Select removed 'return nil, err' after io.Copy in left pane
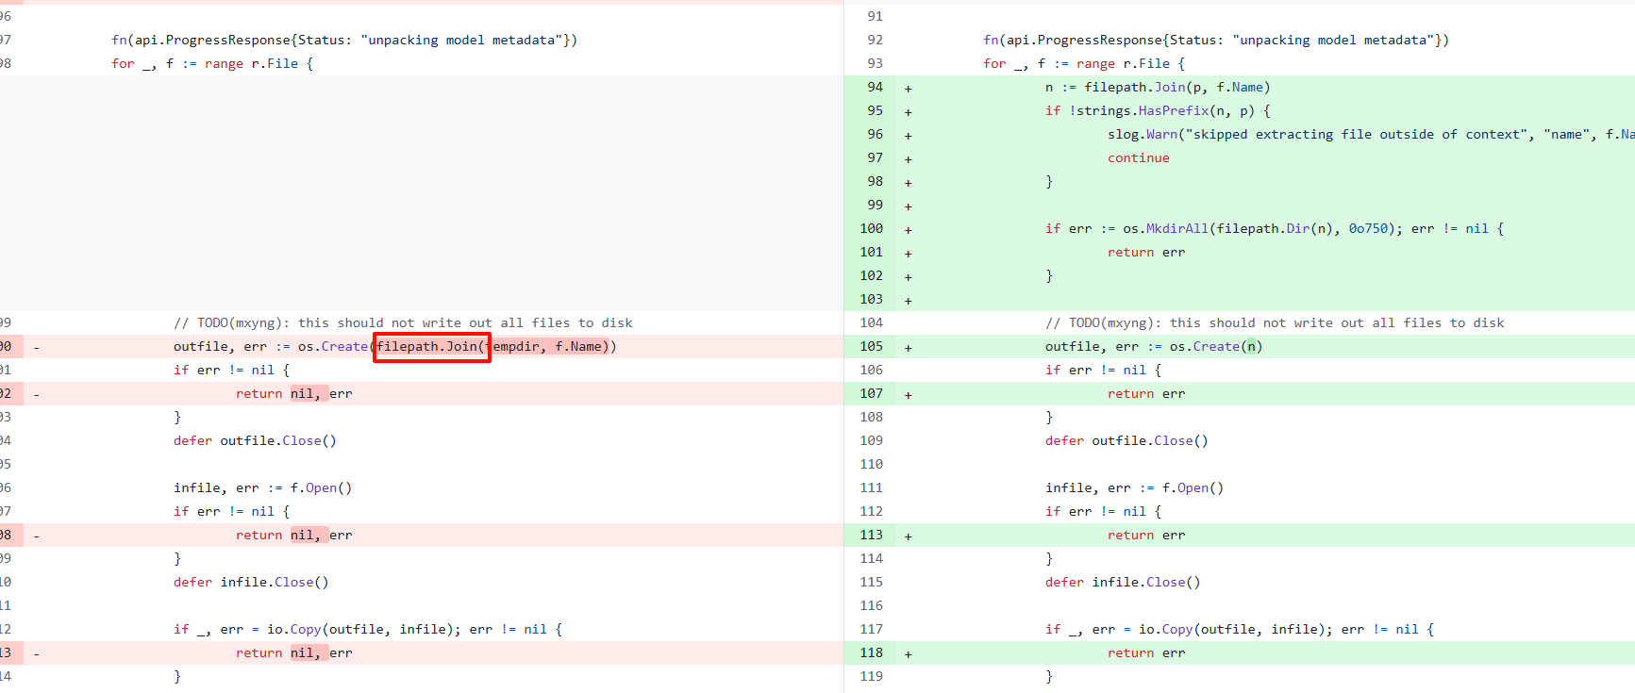The image size is (1635, 693). pos(293,652)
